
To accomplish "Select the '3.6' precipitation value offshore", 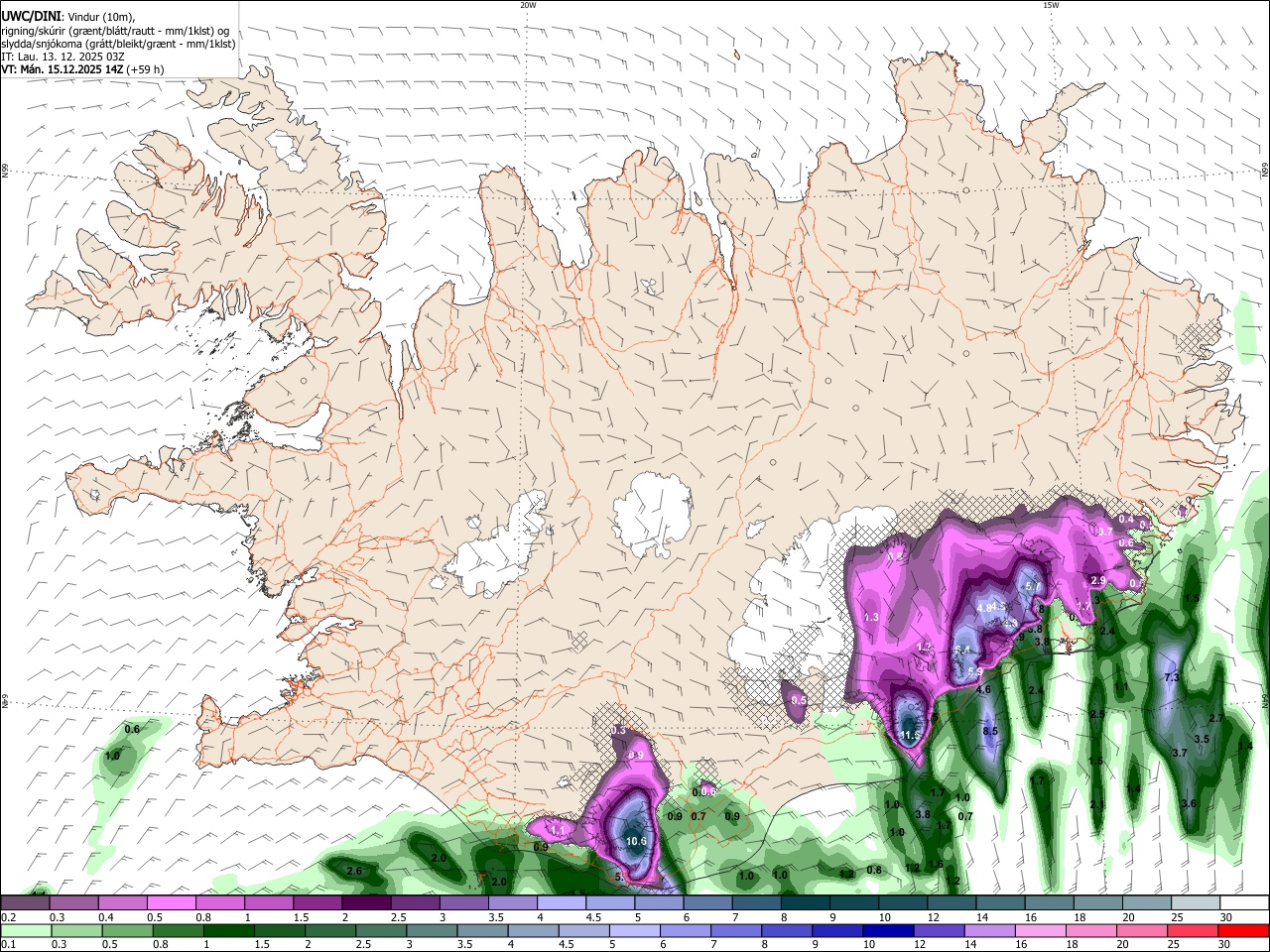I will (1189, 803).
